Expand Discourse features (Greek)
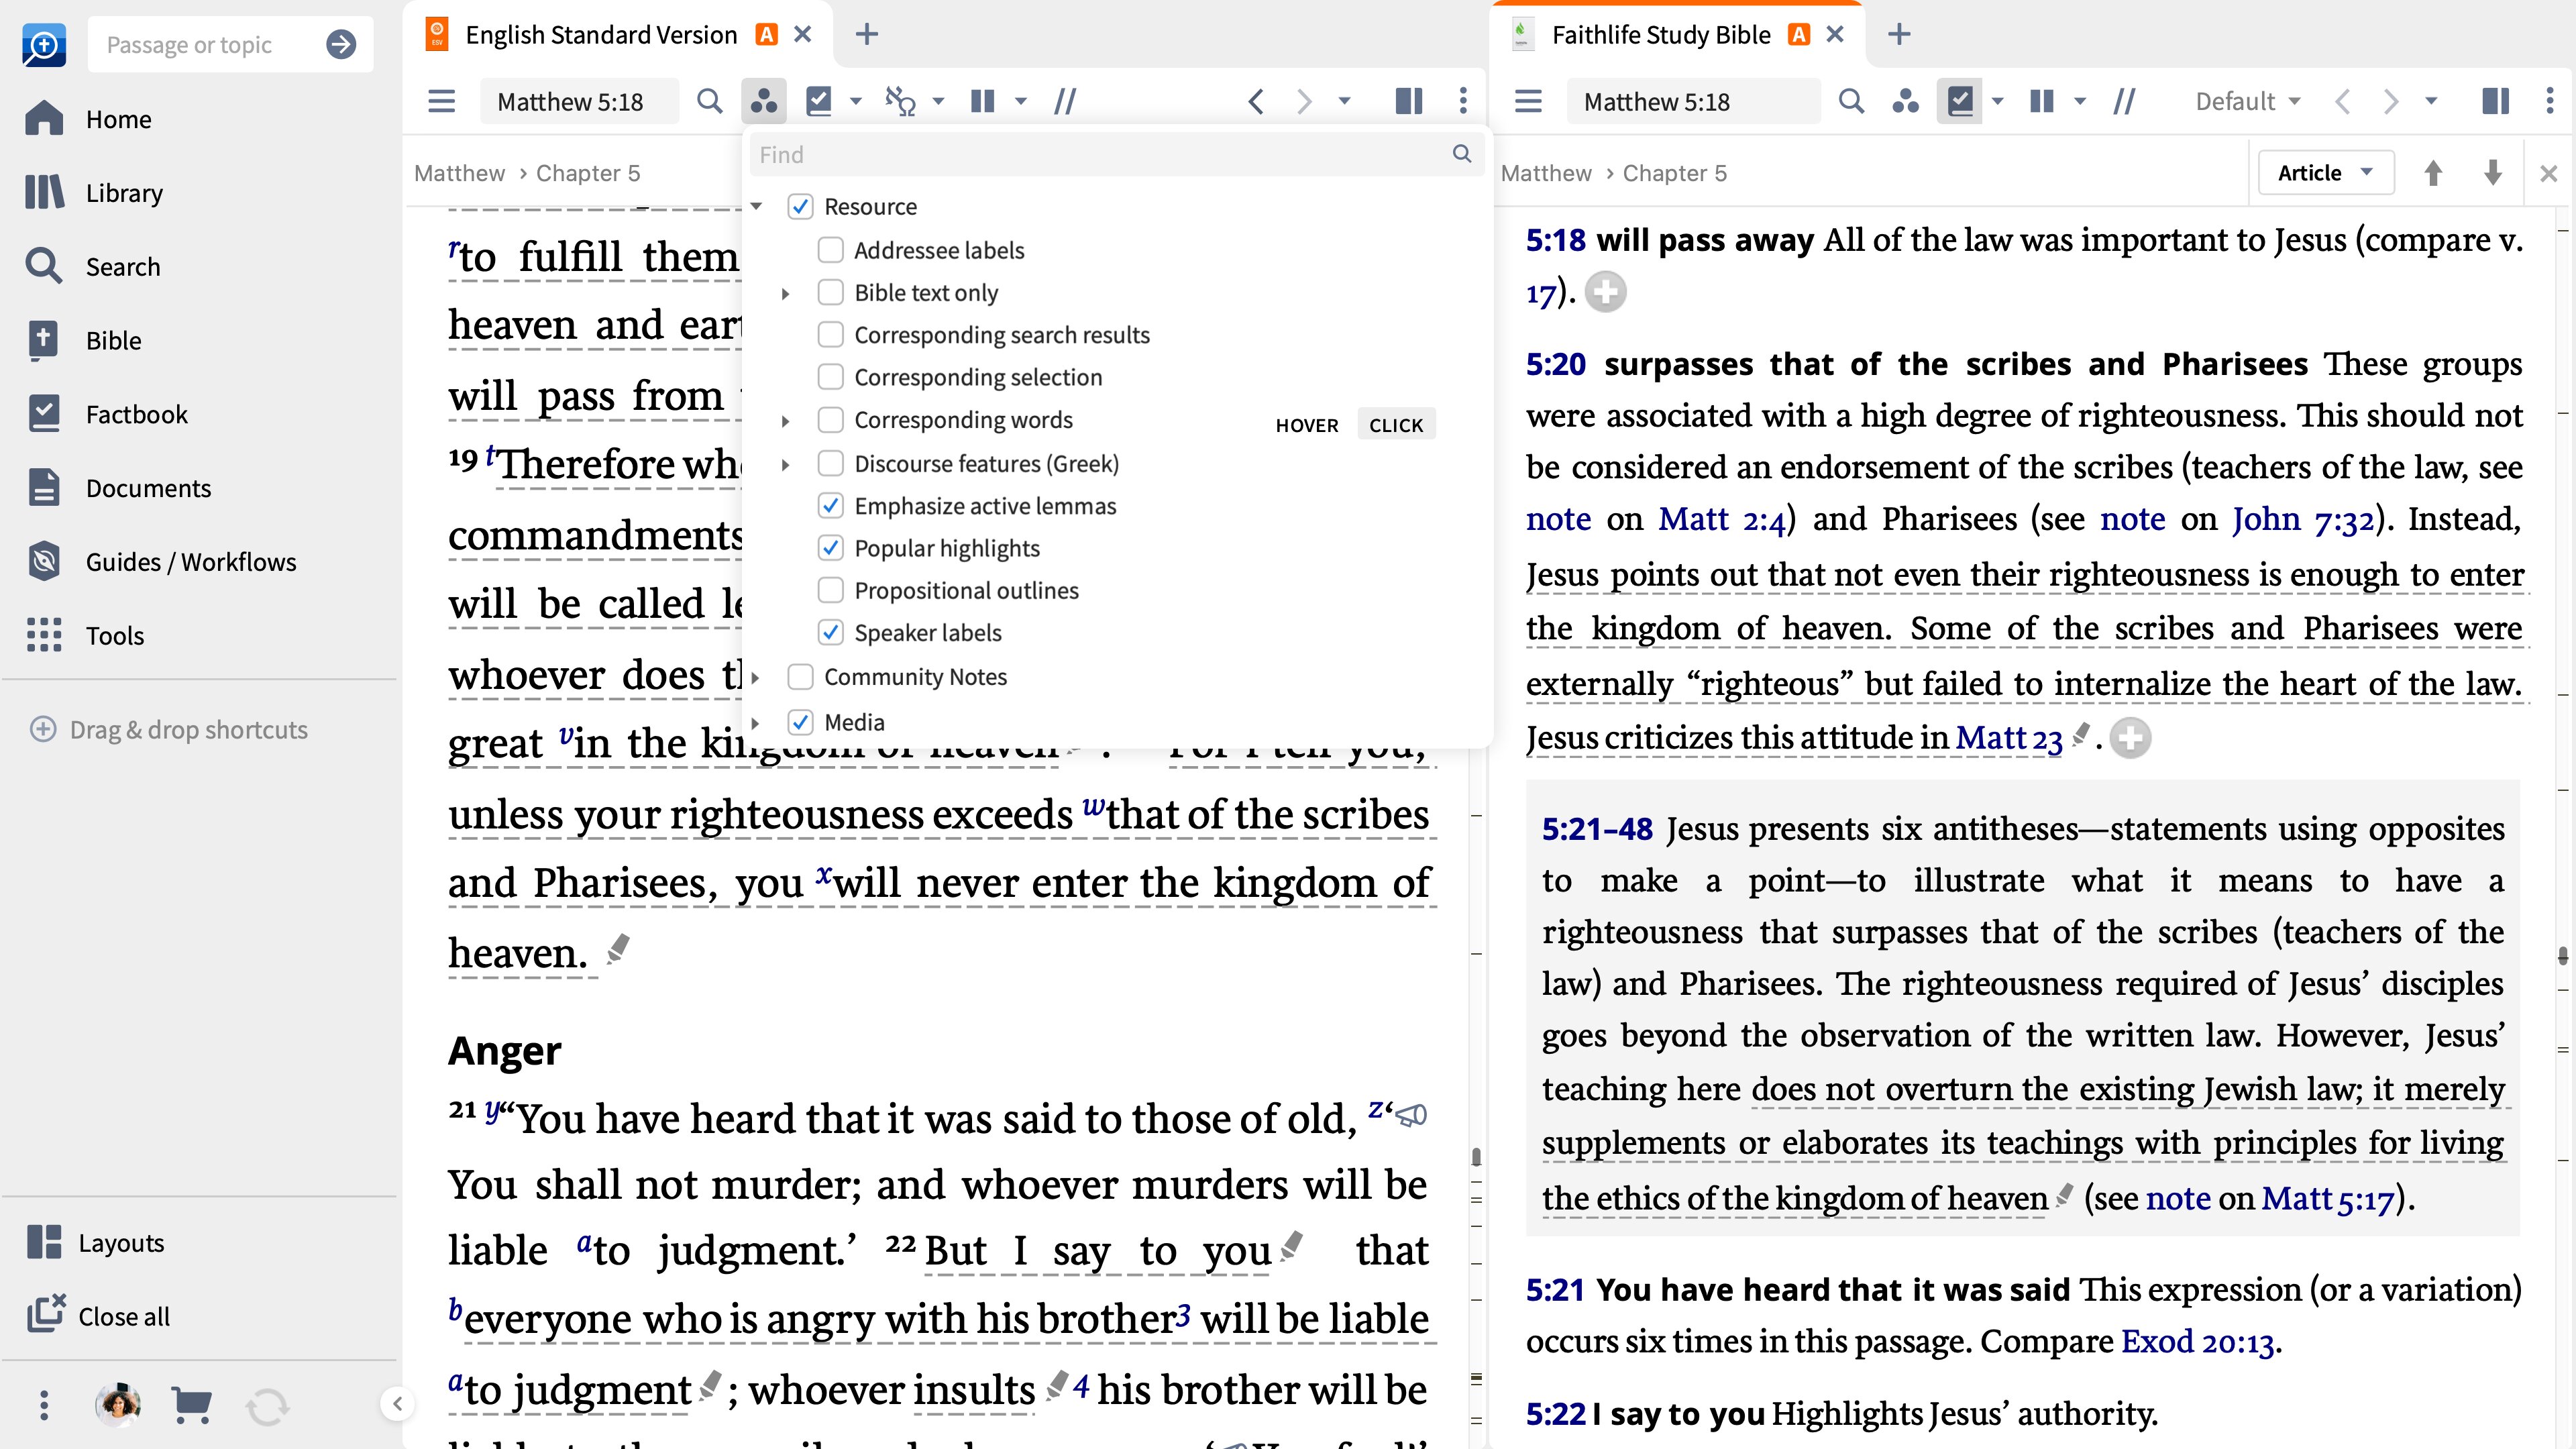Image resolution: width=2576 pixels, height=1449 pixels. click(786, 464)
